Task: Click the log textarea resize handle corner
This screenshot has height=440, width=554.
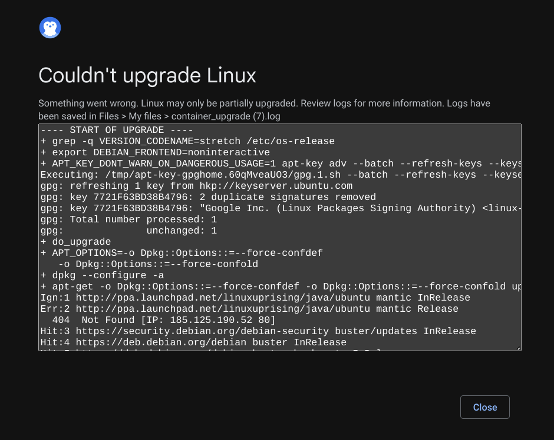Action: [518, 348]
